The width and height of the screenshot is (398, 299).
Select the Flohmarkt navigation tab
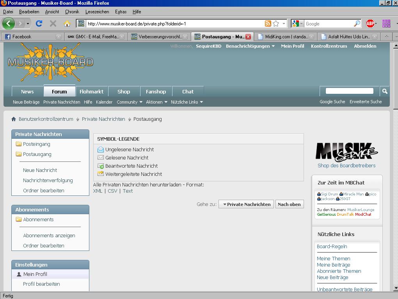click(x=92, y=91)
